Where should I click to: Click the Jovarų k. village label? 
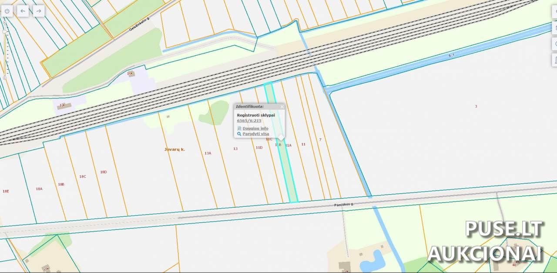coord(174,149)
